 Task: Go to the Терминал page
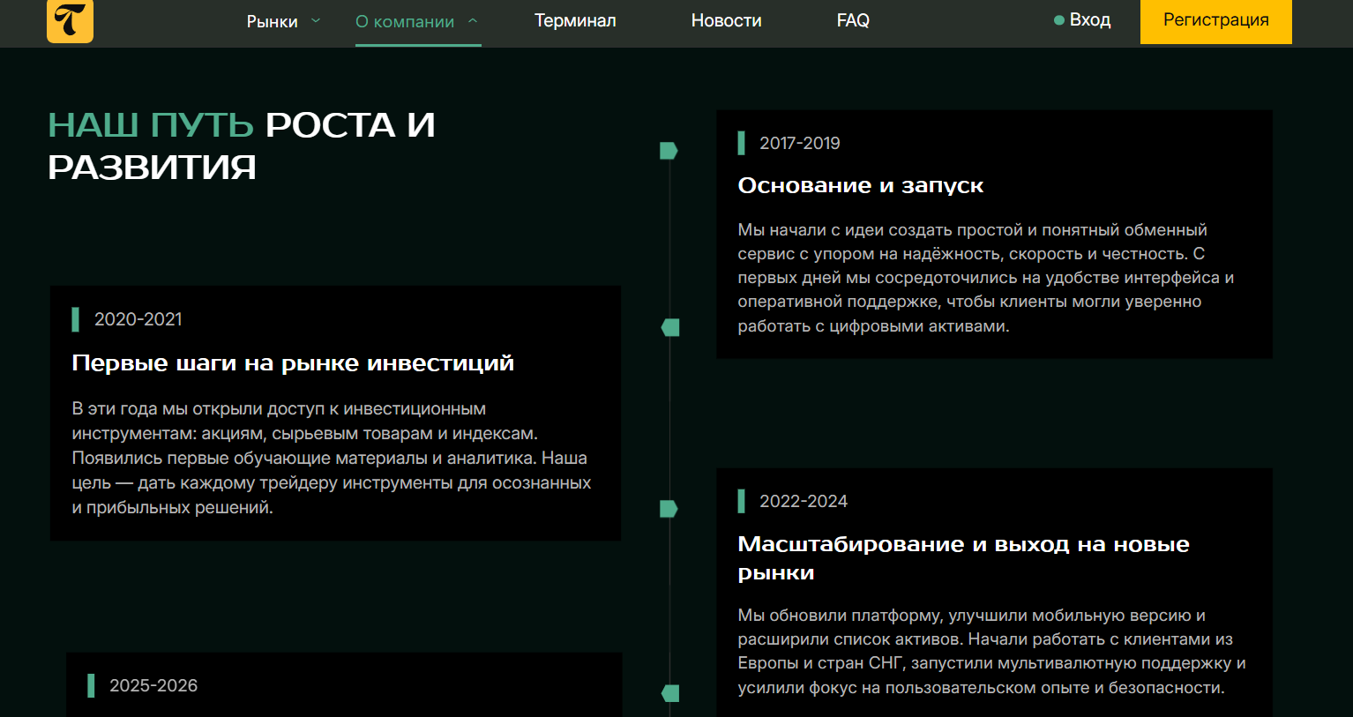point(575,20)
